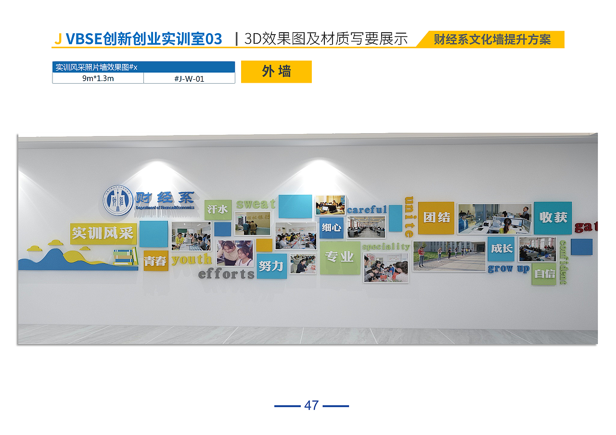The image size is (616, 435).
Task: Select the 实训风采照片墙效果图#x table header
Action: click(143, 67)
